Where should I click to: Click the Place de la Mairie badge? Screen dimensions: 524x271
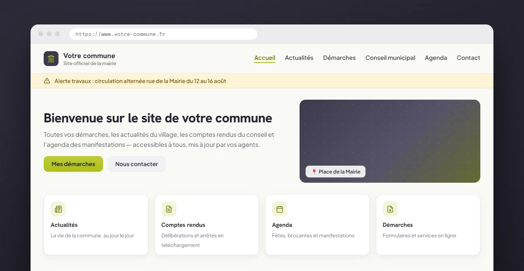335,172
